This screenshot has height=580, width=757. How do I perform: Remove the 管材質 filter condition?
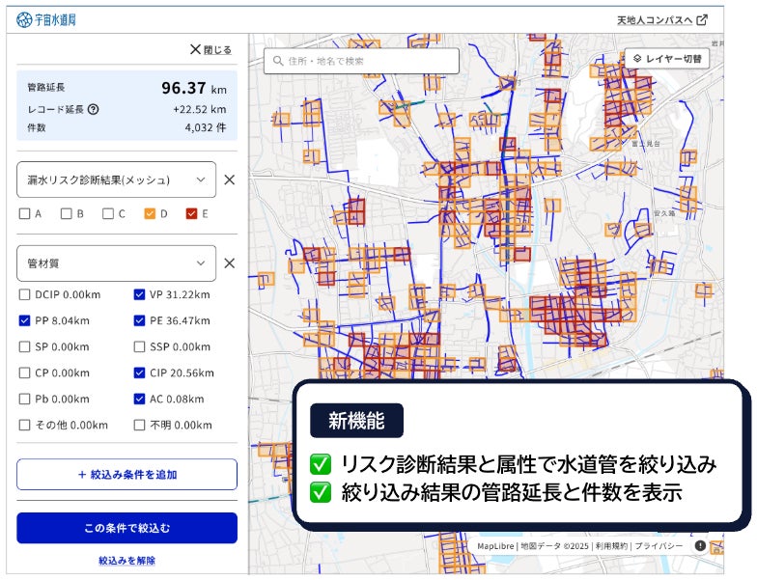tap(230, 263)
